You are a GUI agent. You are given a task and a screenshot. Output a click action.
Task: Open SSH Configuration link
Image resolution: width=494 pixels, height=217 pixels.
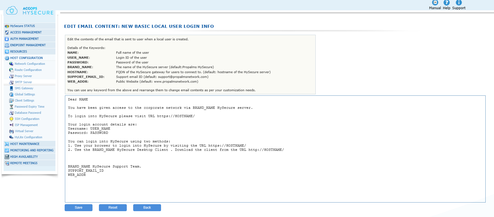pos(27,119)
